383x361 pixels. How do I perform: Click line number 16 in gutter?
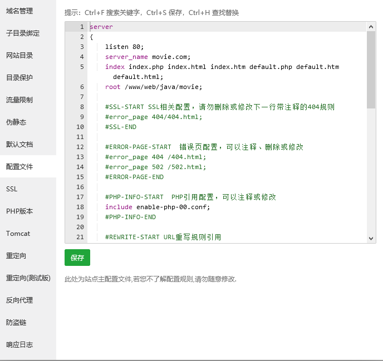80,187
